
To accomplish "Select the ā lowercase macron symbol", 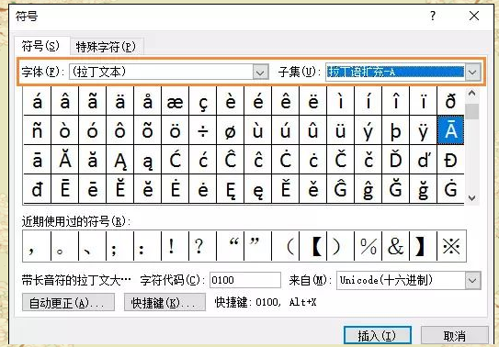I will point(38,160).
